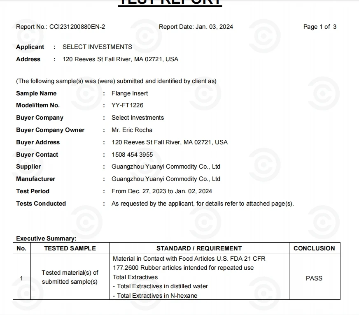Select model number YY-FT1226
This screenshot has height=315, width=359.
pos(127,105)
